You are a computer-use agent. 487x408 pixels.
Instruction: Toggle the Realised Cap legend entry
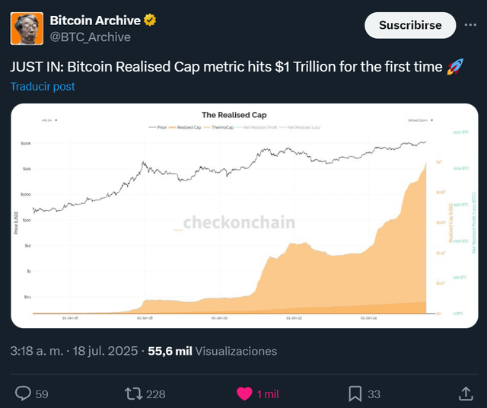point(185,127)
